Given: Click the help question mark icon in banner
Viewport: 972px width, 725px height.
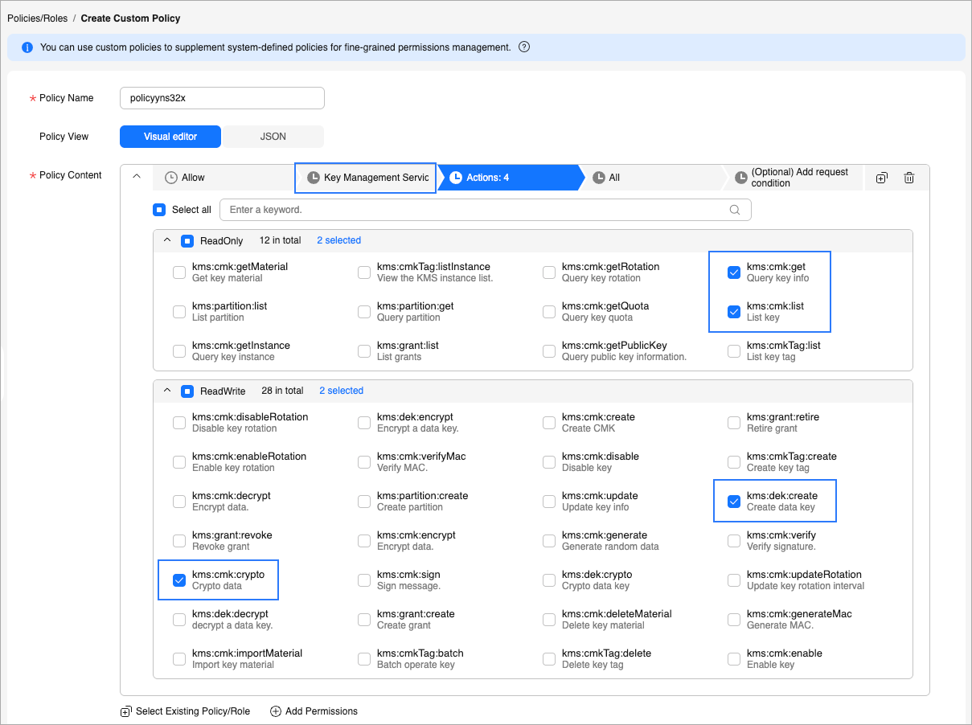Looking at the screenshot, I should (524, 47).
